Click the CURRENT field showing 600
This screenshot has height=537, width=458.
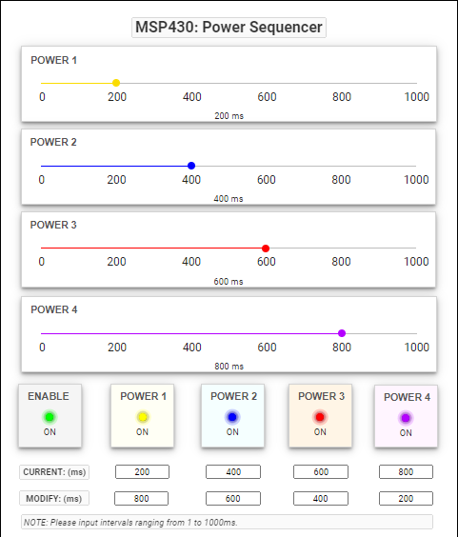[x=321, y=472]
